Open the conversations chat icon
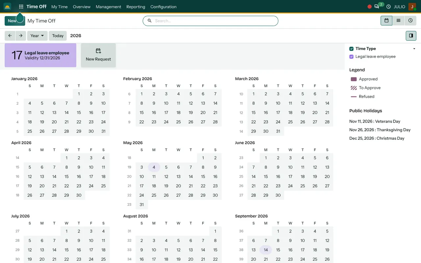 click(377, 7)
